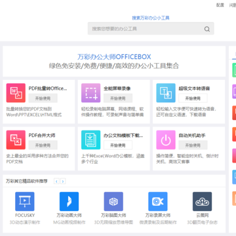The image size is (236, 236).
Task: Focus the office tool search field
Action: [x=151, y=28]
